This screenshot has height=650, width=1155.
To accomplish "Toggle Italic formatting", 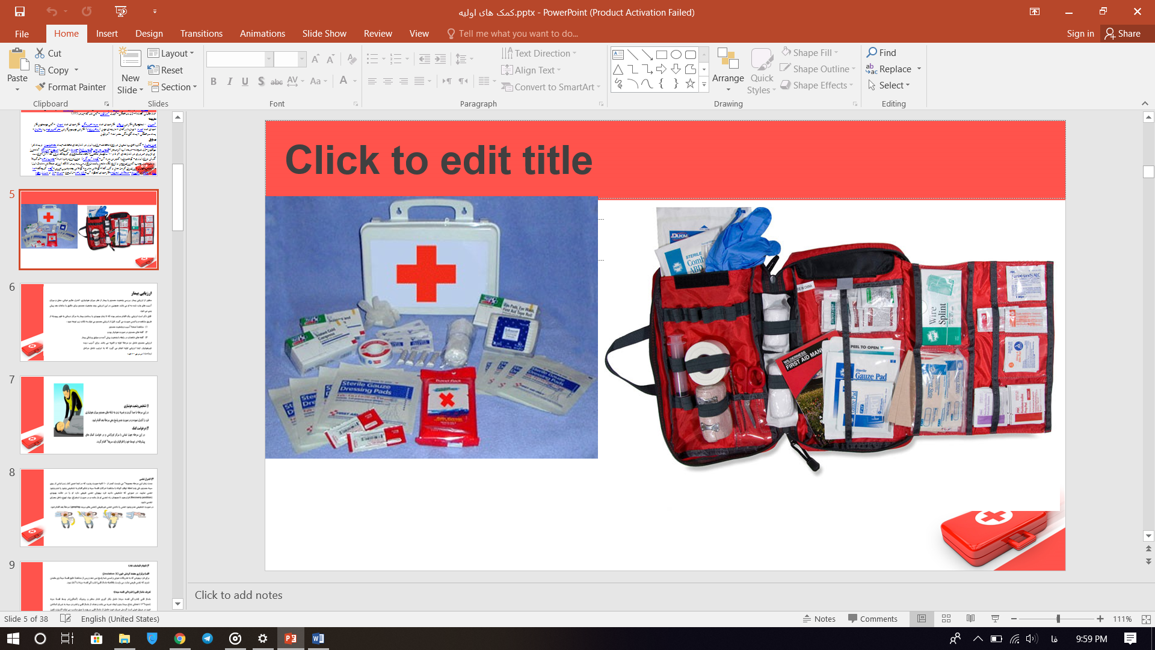I will click(229, 81).
